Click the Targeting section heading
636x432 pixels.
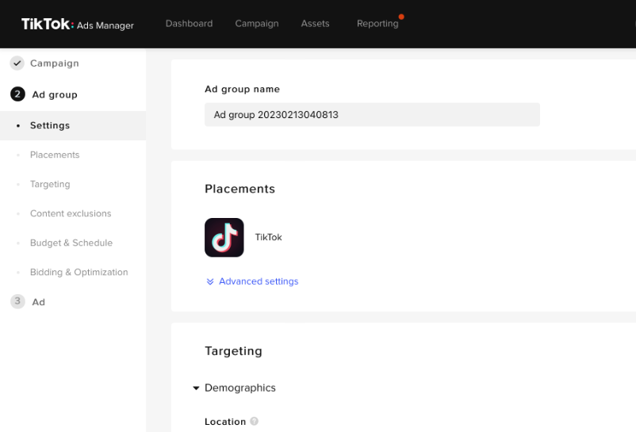pos(233,351)
